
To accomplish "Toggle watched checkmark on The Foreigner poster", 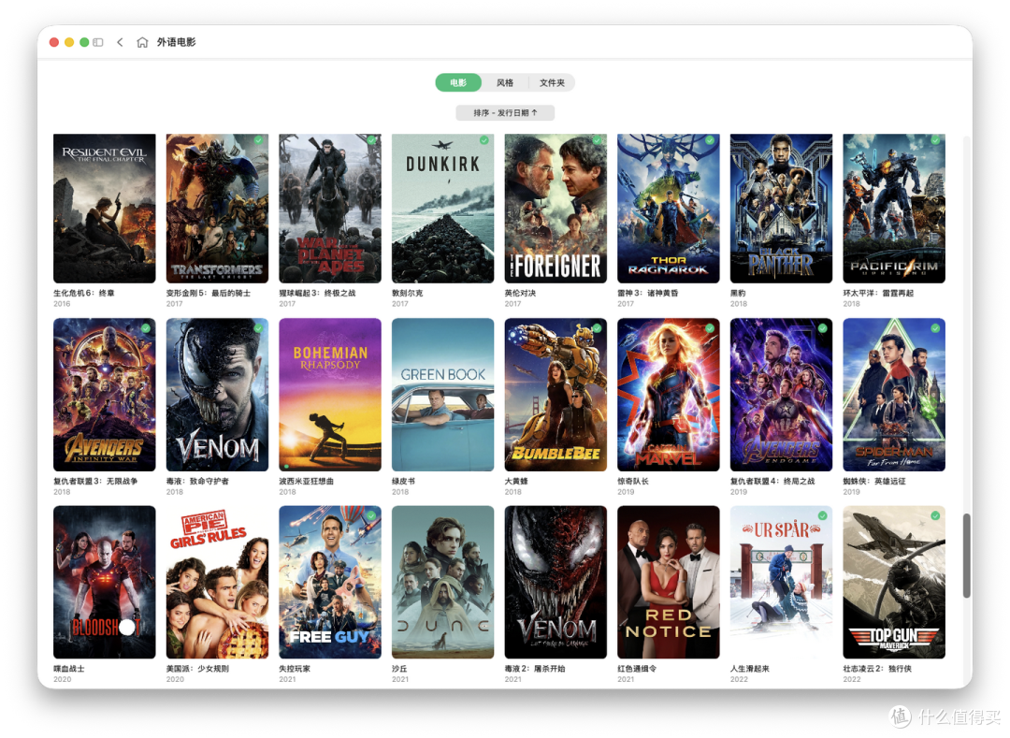I will [597, 139].
